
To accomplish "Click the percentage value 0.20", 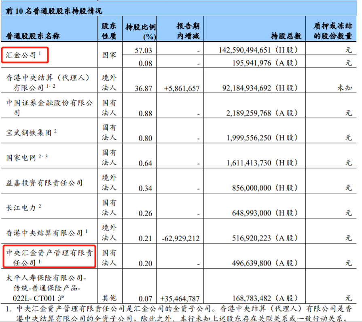I will coord(145,263).
